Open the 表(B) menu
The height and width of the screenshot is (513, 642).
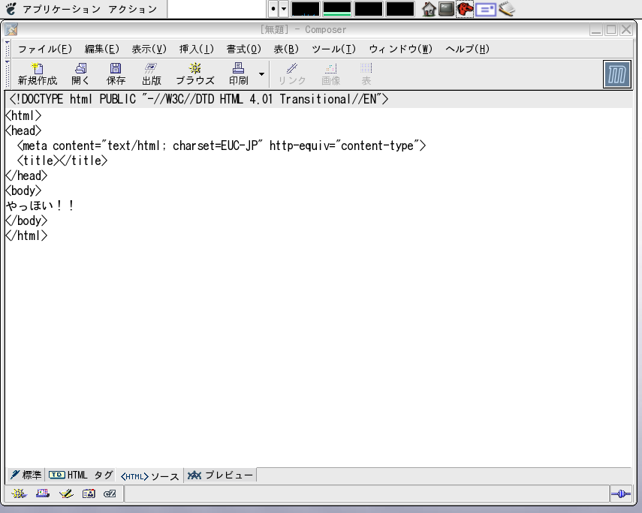286,49
